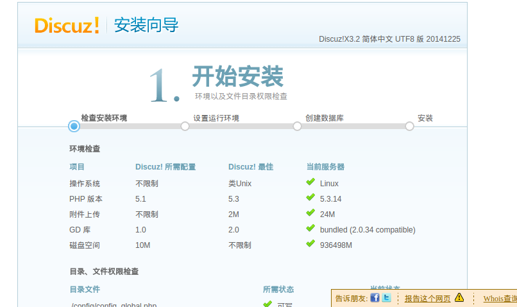Click the 环境以及文件目录权限检查 subtitle
517x307 pixels.
pyautogui.click(x=241, y=96)
